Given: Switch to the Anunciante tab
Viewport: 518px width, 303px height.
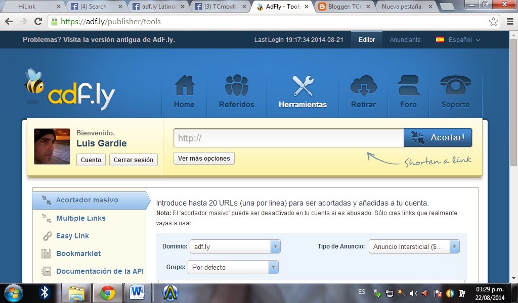Looking at the screenshot, I should [x=405, y=39].
